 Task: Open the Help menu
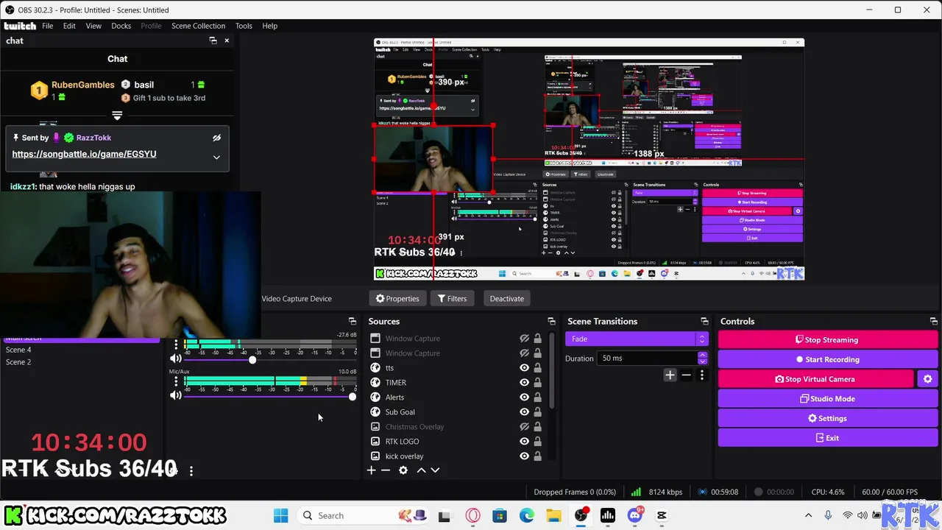click(x=270, y=26)
